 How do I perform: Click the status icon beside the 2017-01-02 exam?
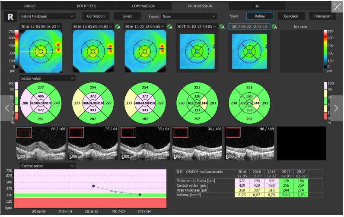(222, 27)
